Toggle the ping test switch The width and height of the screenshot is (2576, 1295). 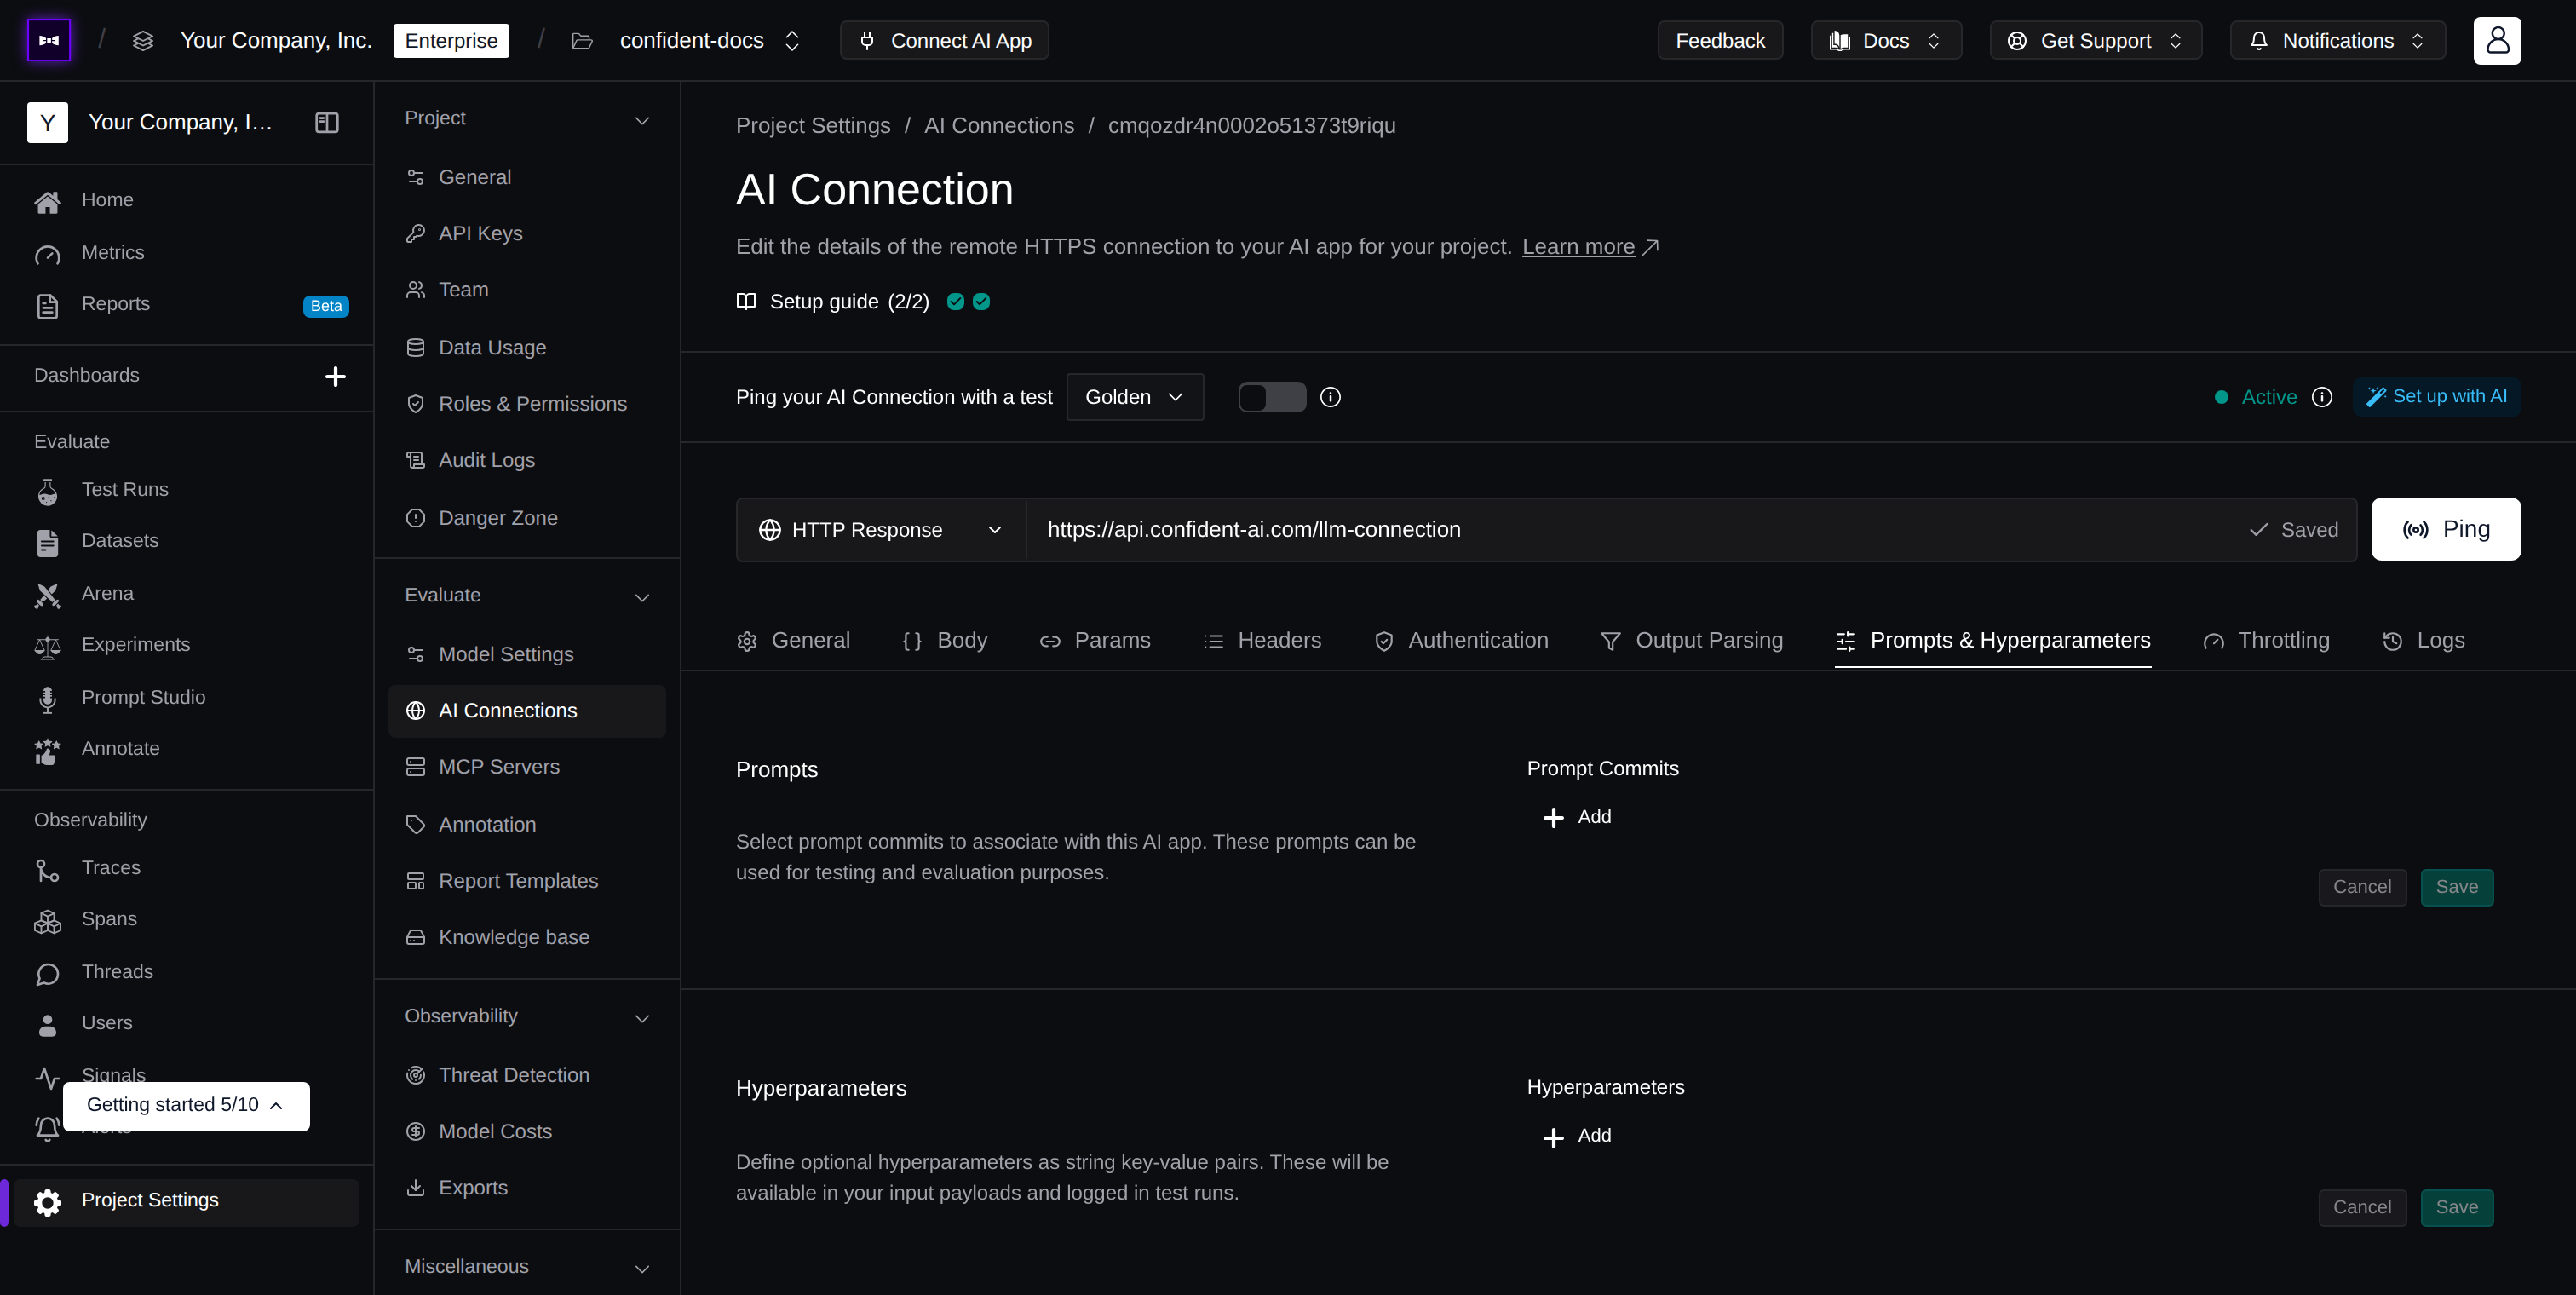pos(1272,397)
